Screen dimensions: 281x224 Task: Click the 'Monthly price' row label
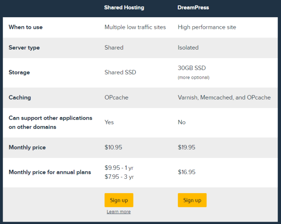point(27,148)
